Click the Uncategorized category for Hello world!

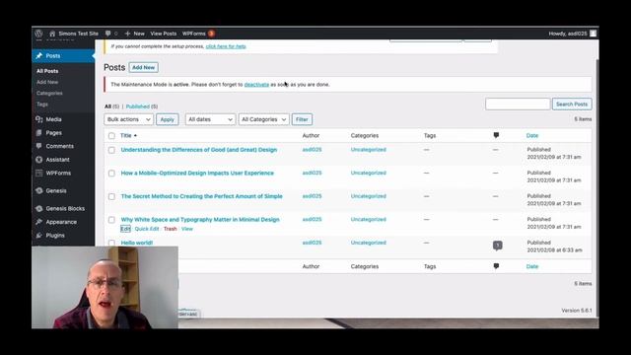point(368,243)
